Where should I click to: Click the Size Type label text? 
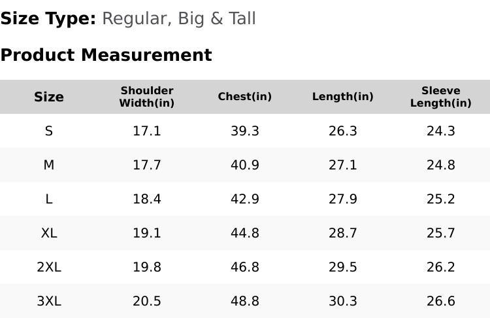pyautogui.click(x=48, y=19)
